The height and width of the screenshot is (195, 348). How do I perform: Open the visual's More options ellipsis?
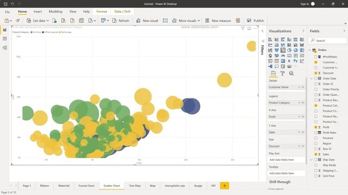click(x=256, y=28)
